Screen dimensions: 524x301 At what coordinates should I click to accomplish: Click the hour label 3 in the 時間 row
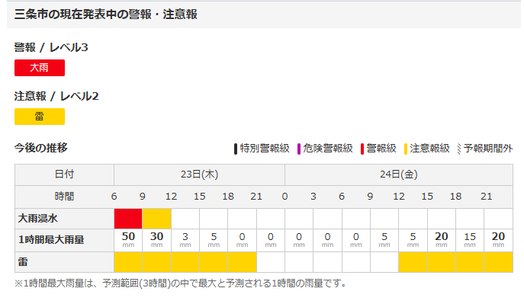(x=313, y=196)
